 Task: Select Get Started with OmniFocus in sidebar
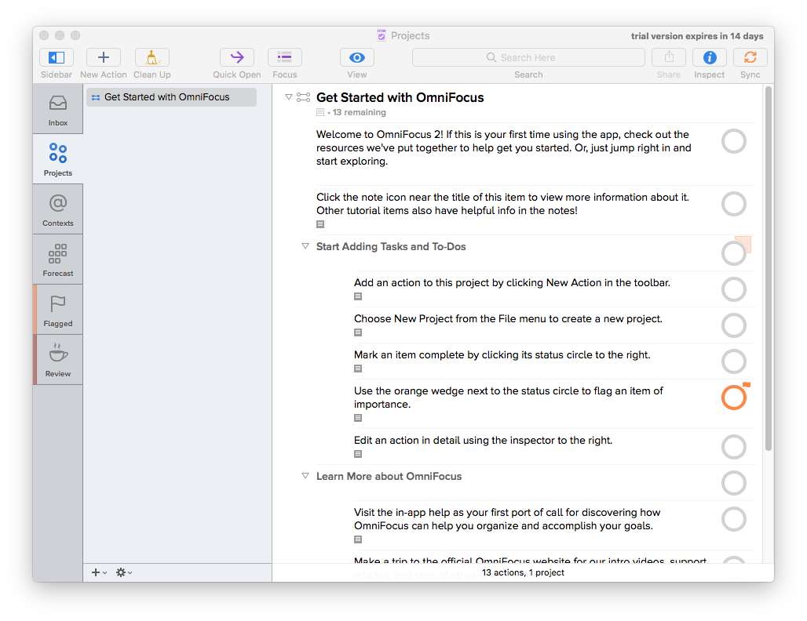167,97
